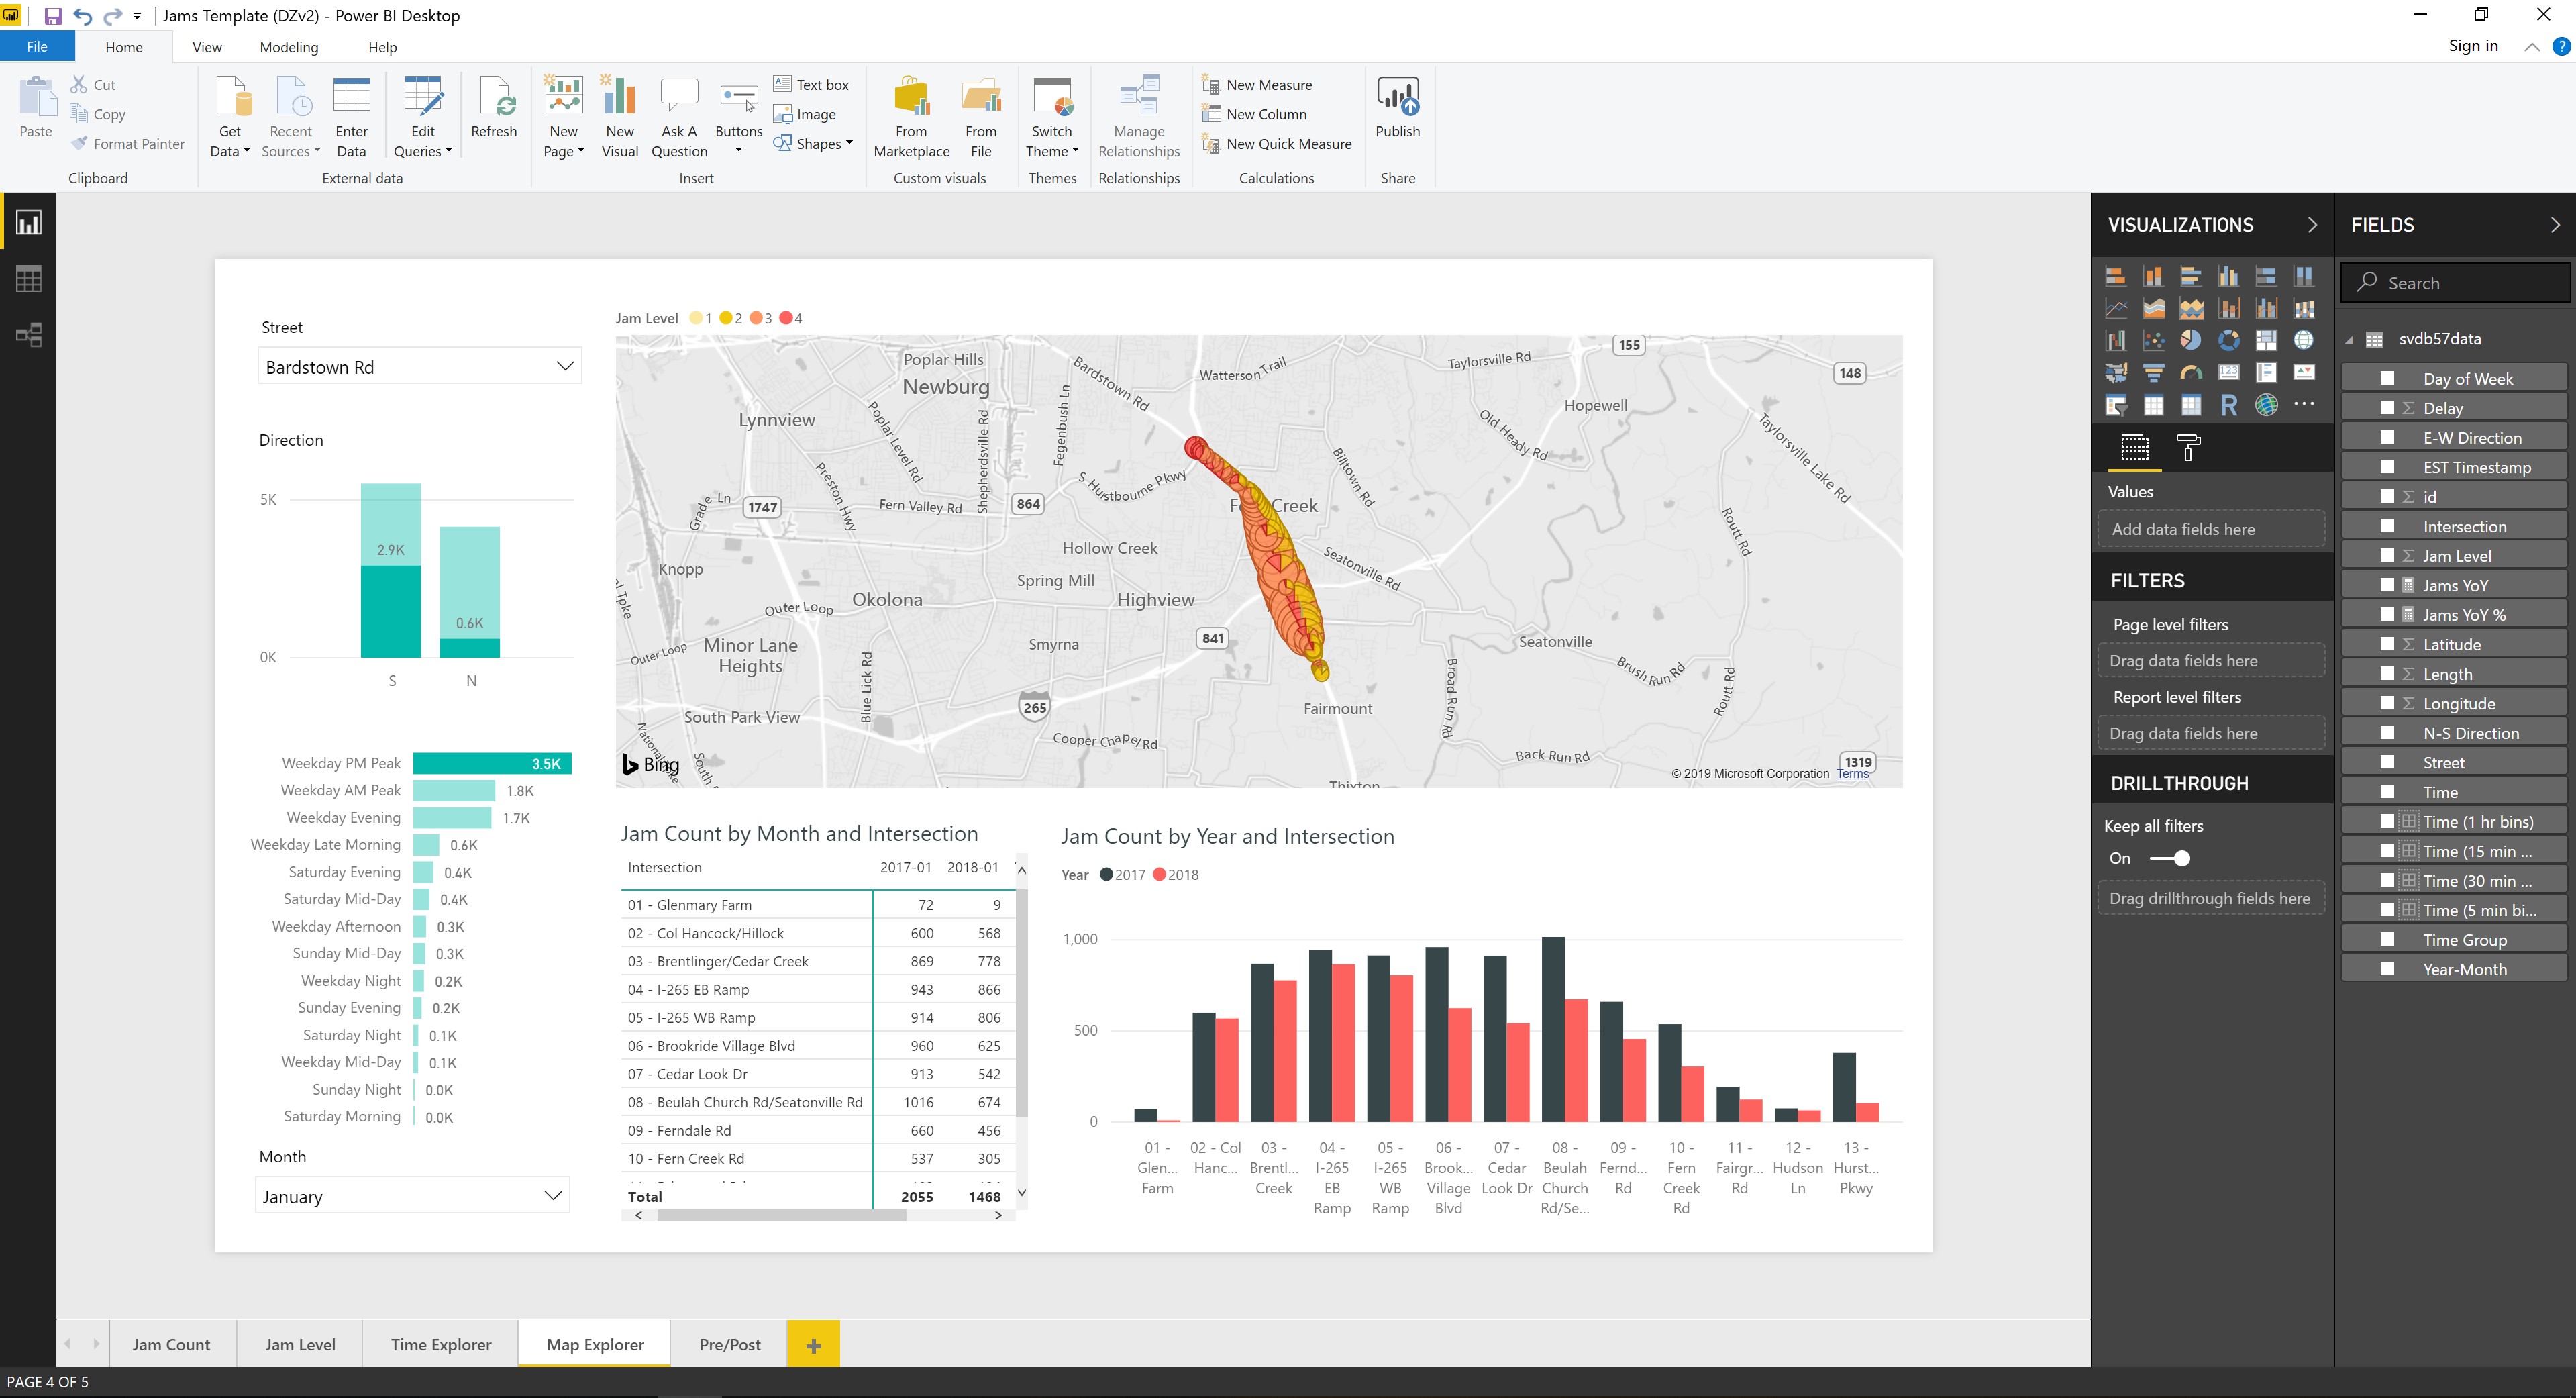The image size is (2576, 1398).
Task: Check the Jam Level field checkbox
Action: [x=2388, y=555]
